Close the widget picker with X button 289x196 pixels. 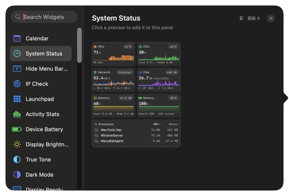271,18
